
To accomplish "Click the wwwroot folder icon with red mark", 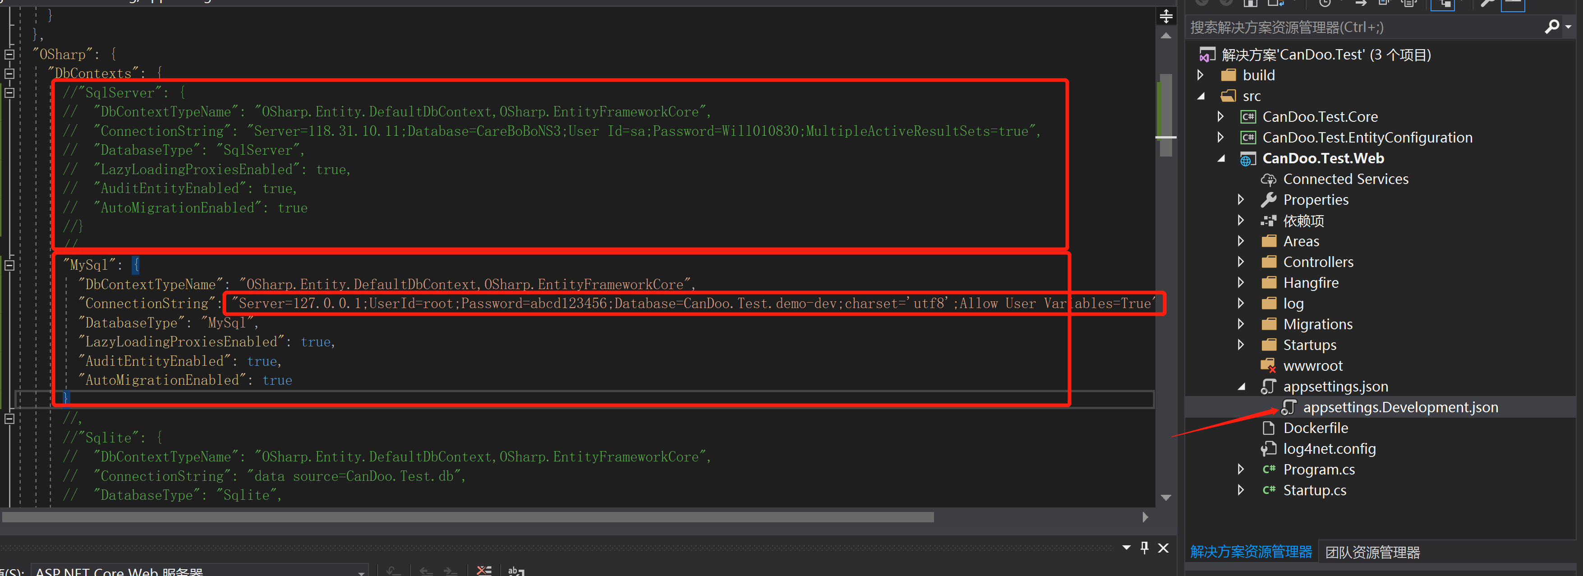I will click(x=1269, y=366).
